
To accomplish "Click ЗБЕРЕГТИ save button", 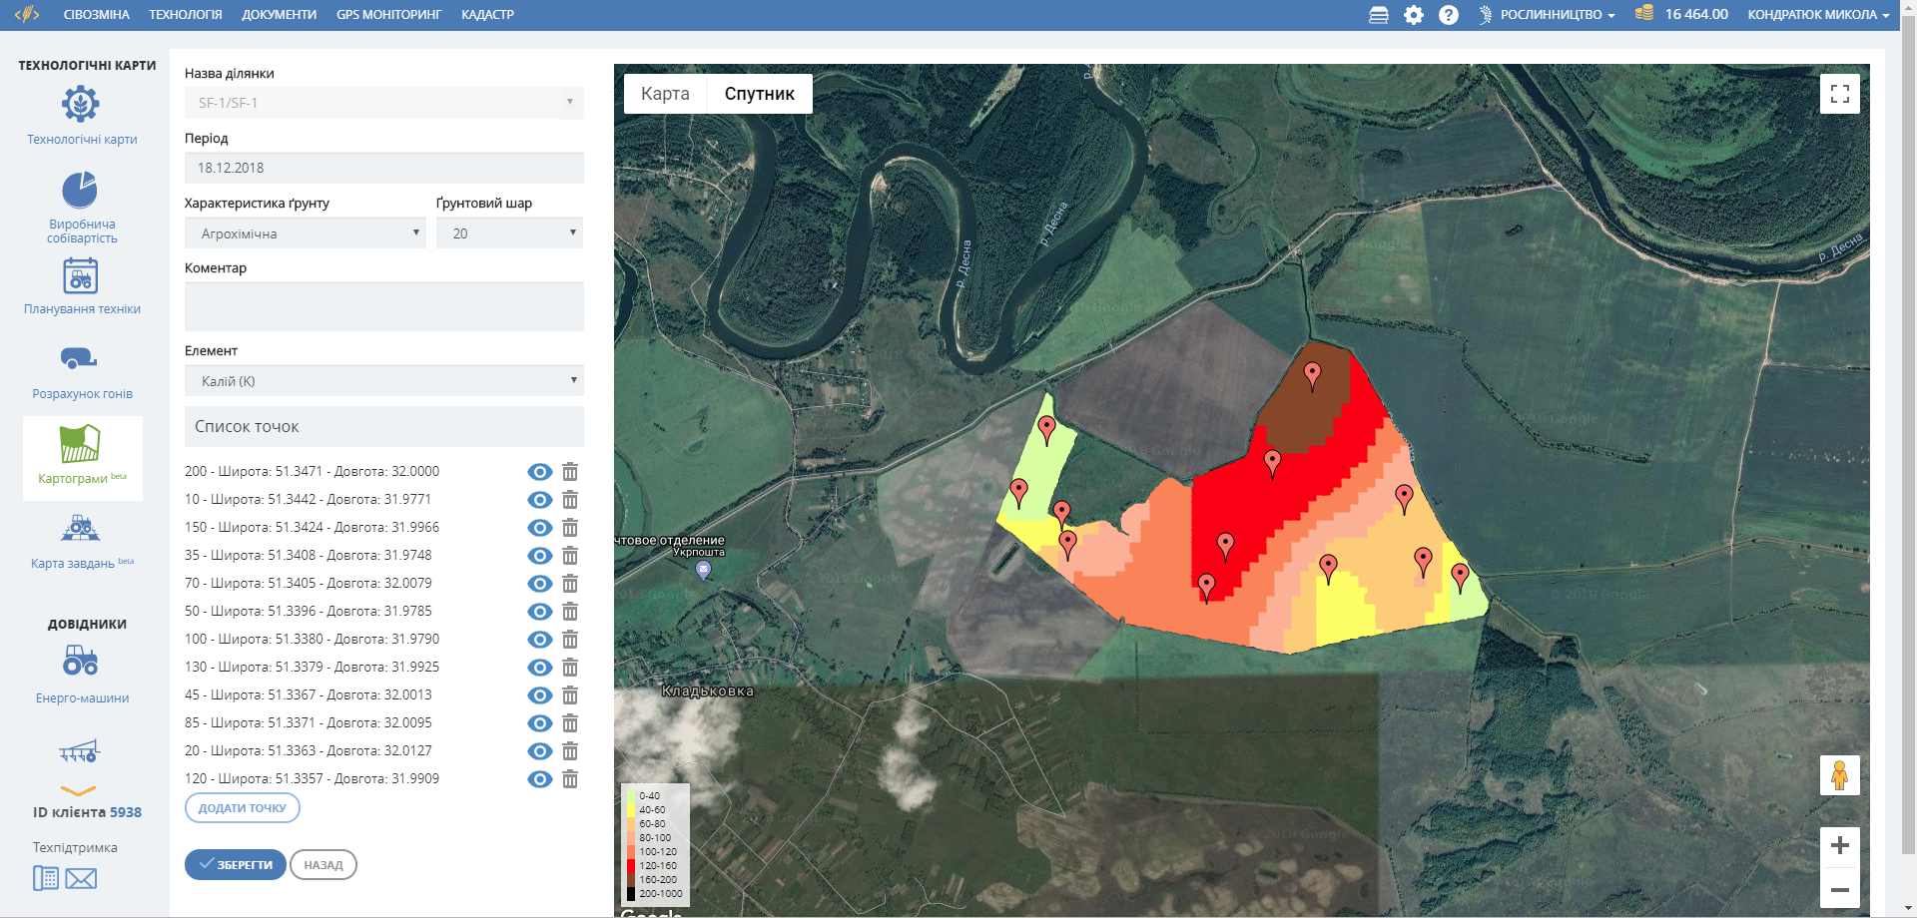I will click(x=236, y=865).
